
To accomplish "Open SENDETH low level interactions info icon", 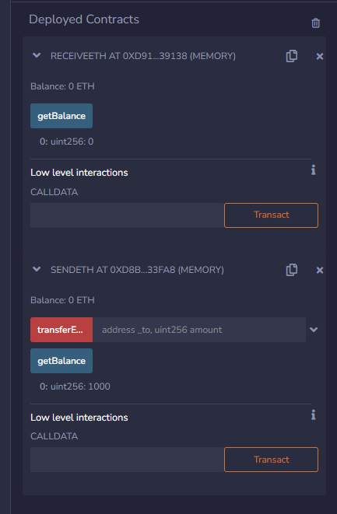I will coord(314,414).
